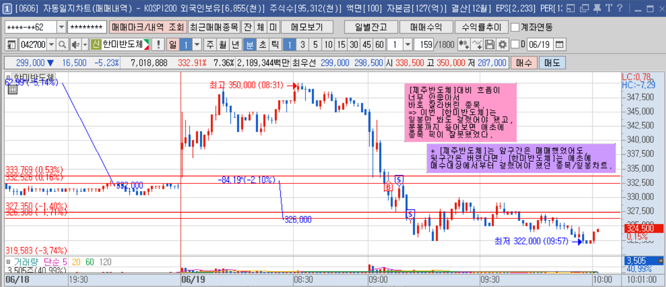Select the 15 minute interval
This screenshot has height=287, width=666.
pos(341,44)
